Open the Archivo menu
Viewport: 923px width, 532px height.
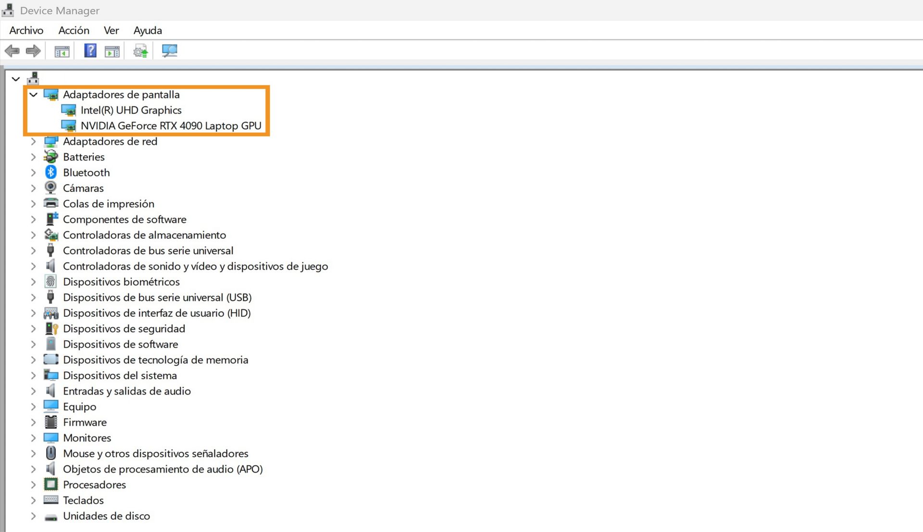tap(26, 30)
